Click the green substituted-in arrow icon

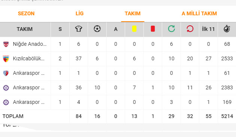(172, 29)
